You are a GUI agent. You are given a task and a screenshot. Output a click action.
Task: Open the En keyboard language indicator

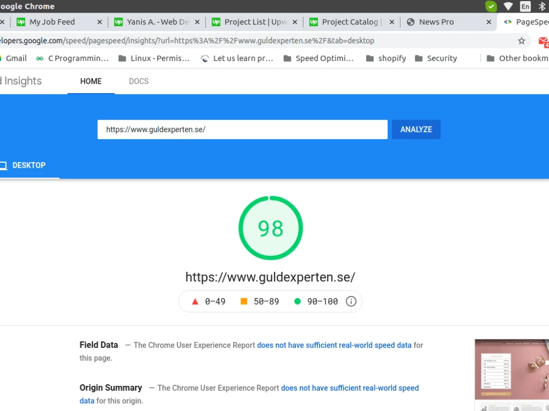[x=525, y=6]
